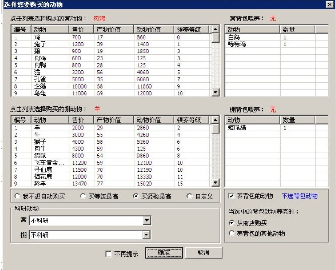Select 鸡 row in 窝动物 list
The height and width of the screenshot is (270, 335).
pyautogui.click(x=111, y=37)
